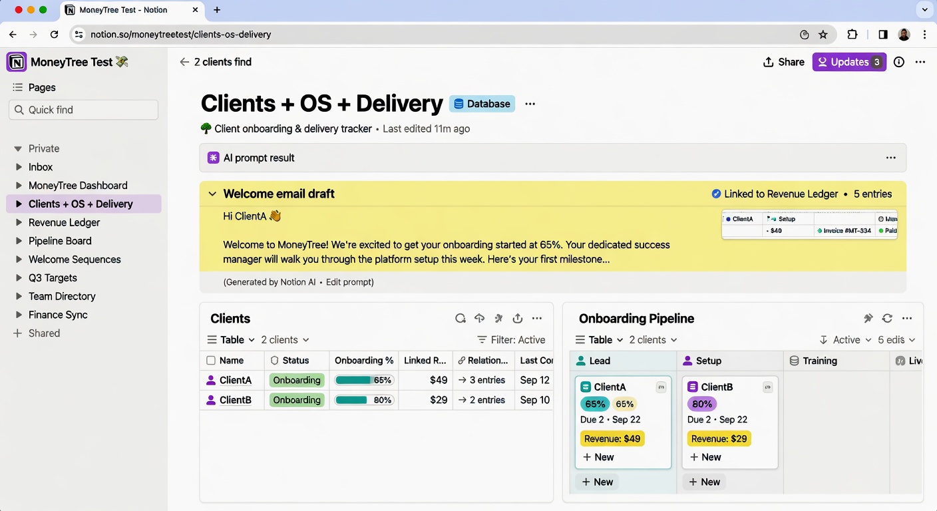The height and width of the screenshot is (511, 937).
Task: Click 'Linked to Revenue Ledger' link
Action: tap(775, 194)
